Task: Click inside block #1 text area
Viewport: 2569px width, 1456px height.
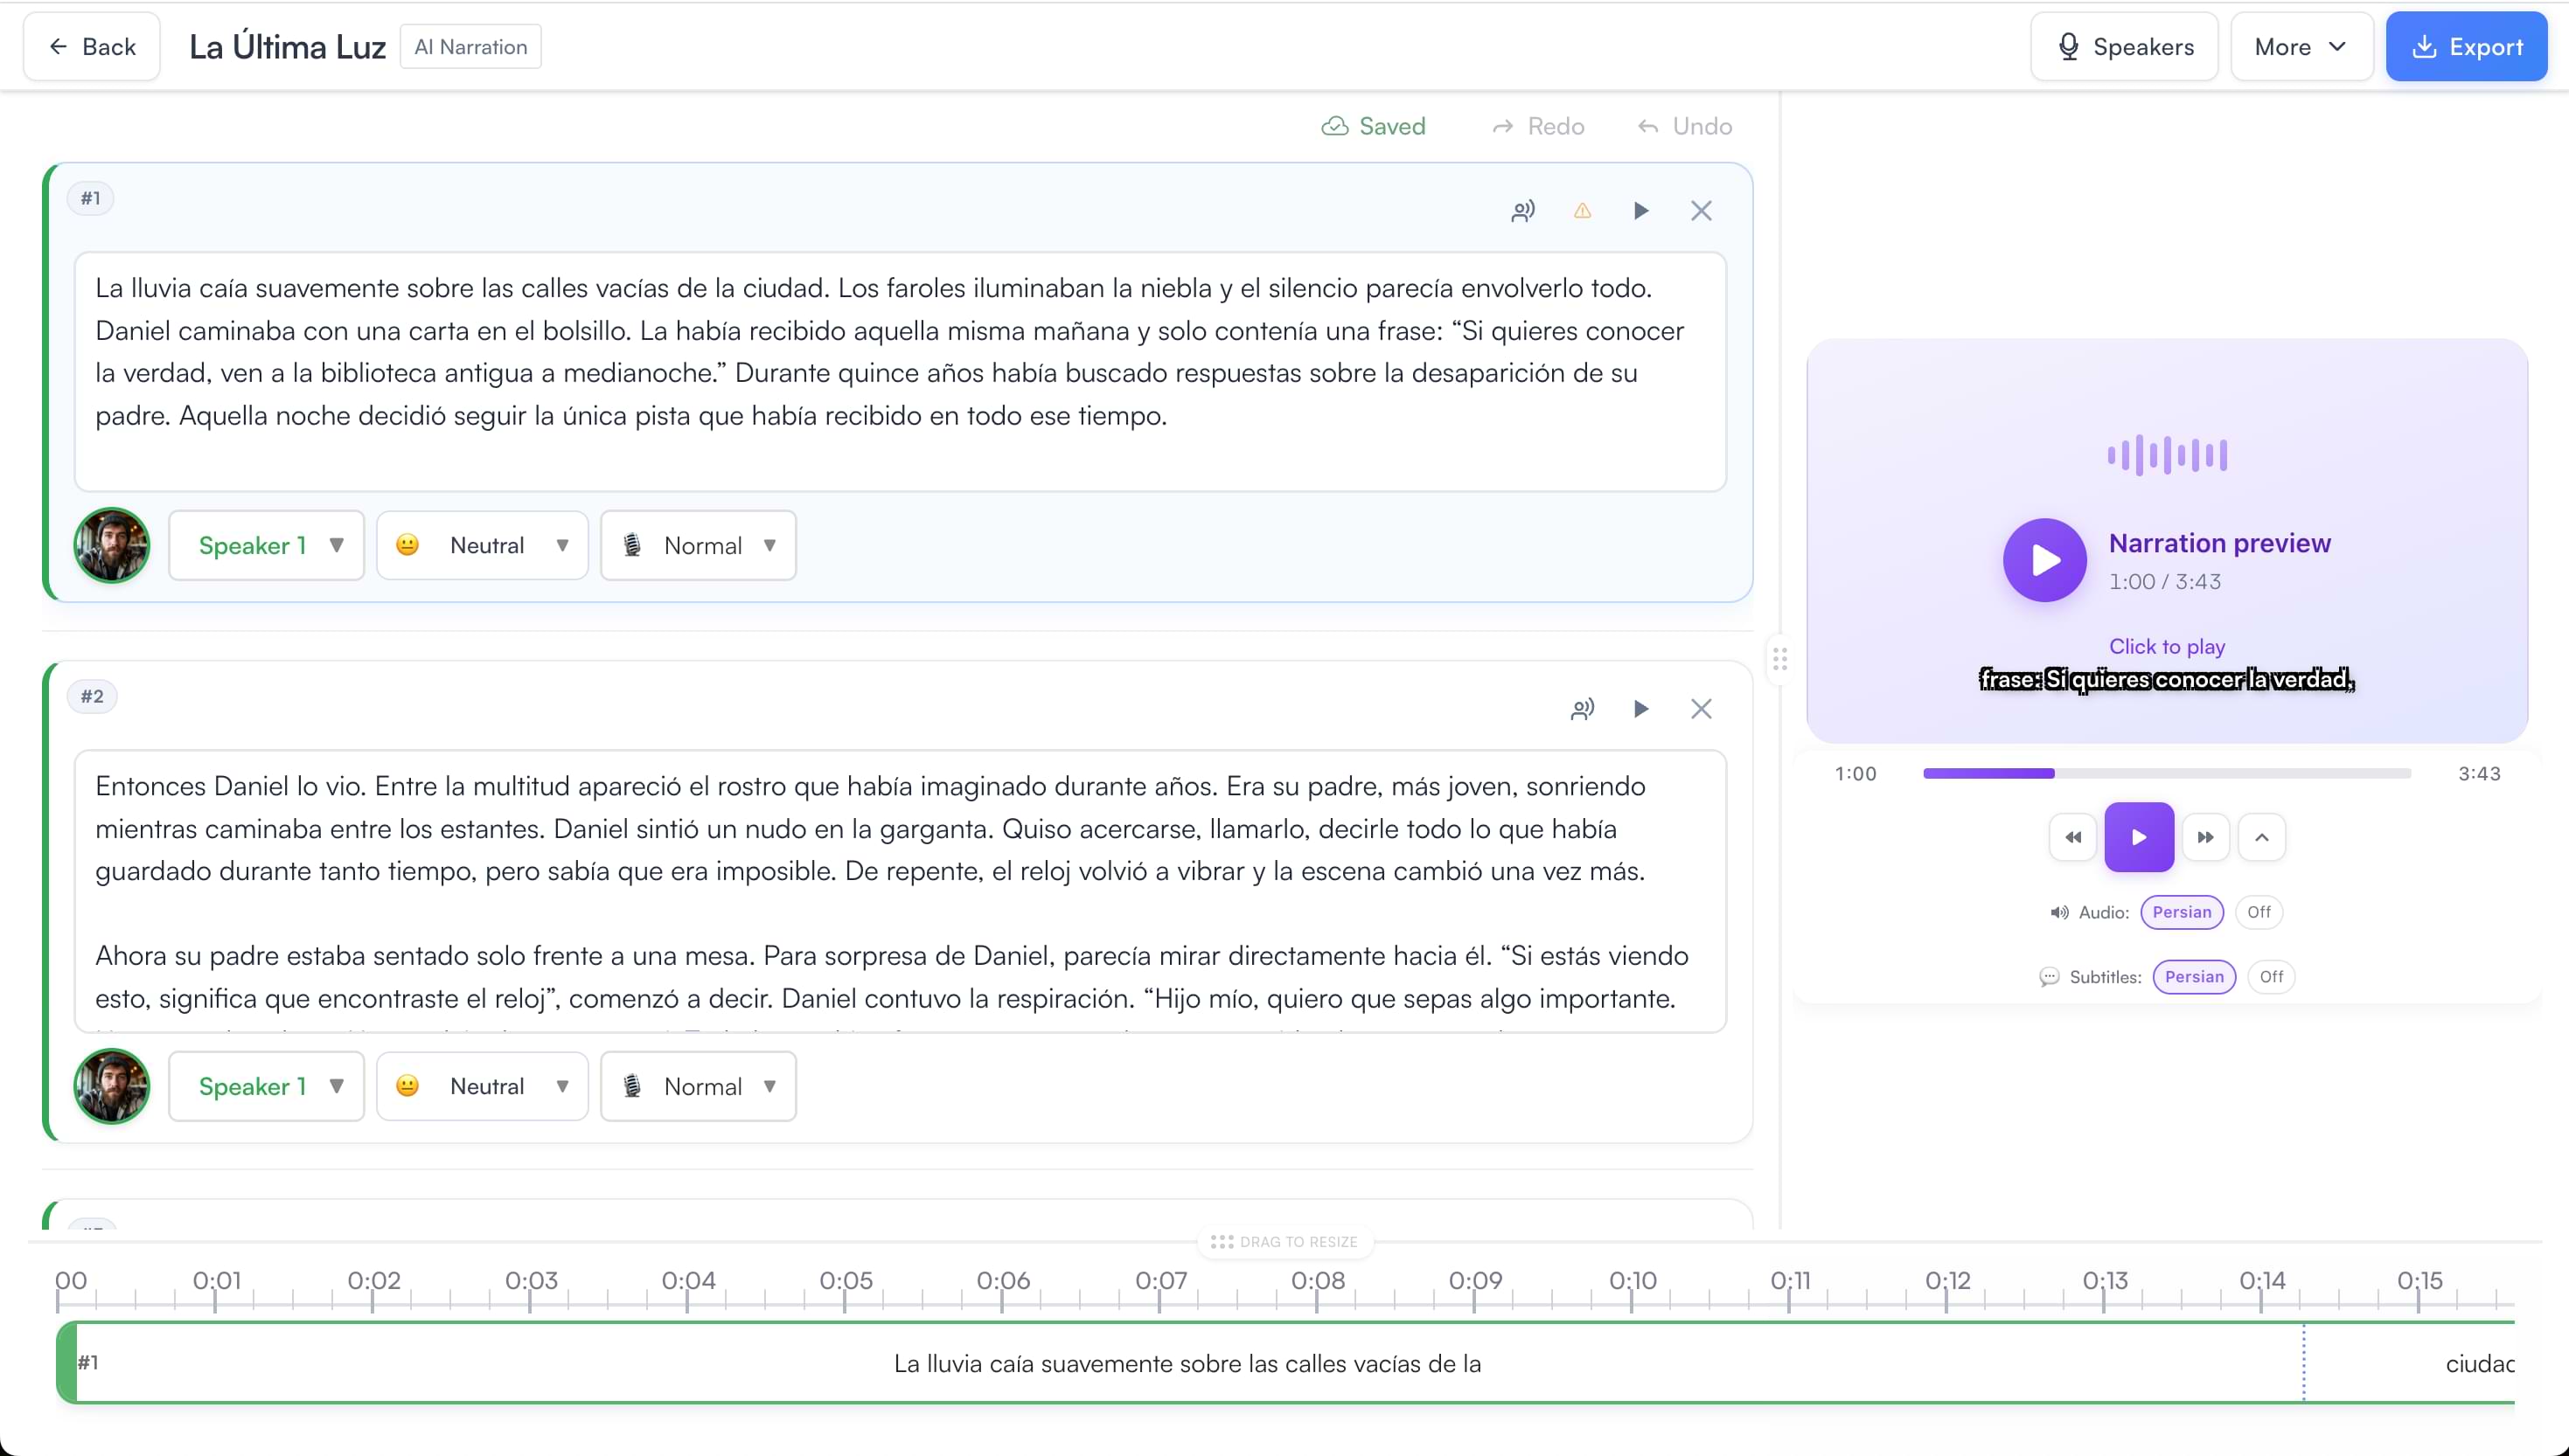Action: point(901,372)
